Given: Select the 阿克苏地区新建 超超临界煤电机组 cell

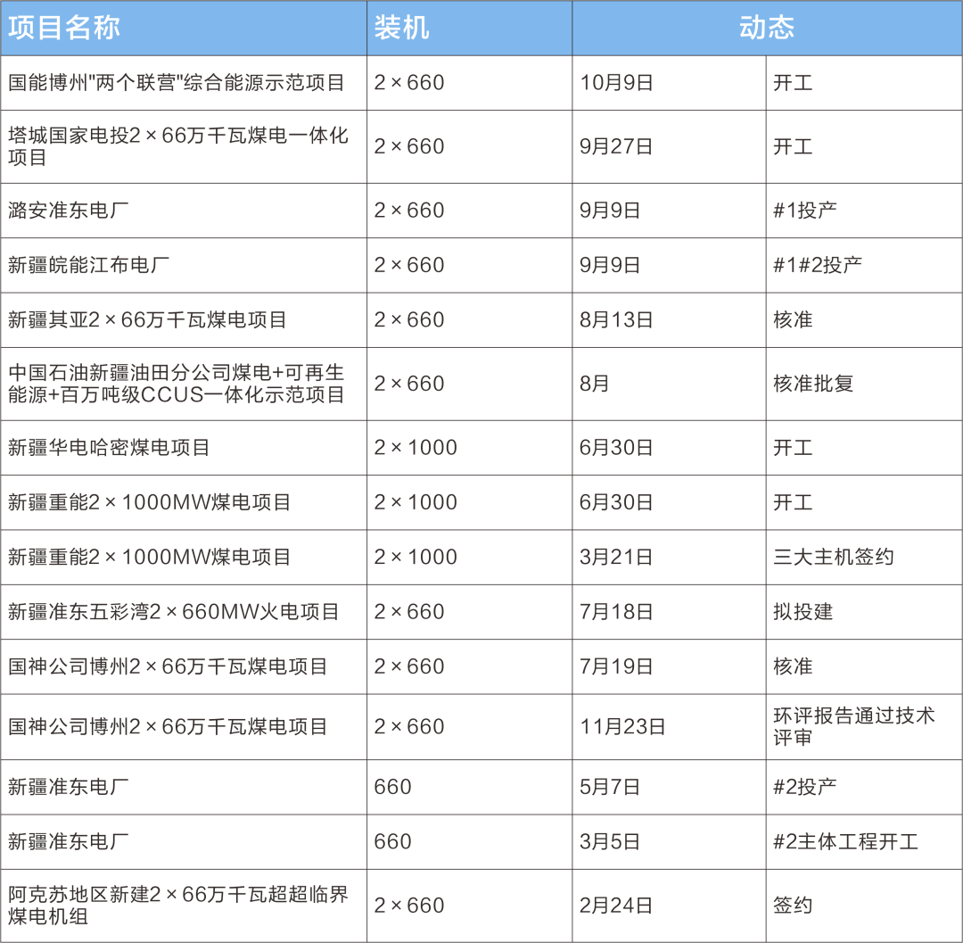Looking at the screenshot, I should coord(184,906).
